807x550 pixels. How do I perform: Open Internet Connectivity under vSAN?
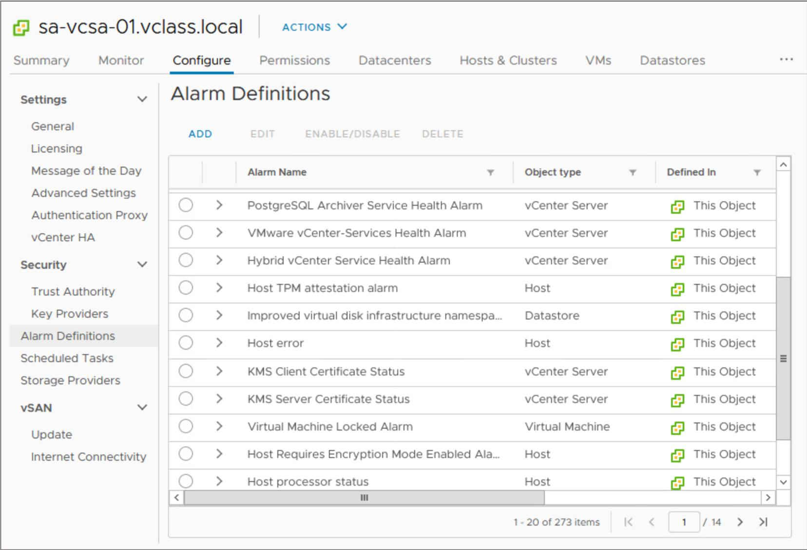[89, 457]
